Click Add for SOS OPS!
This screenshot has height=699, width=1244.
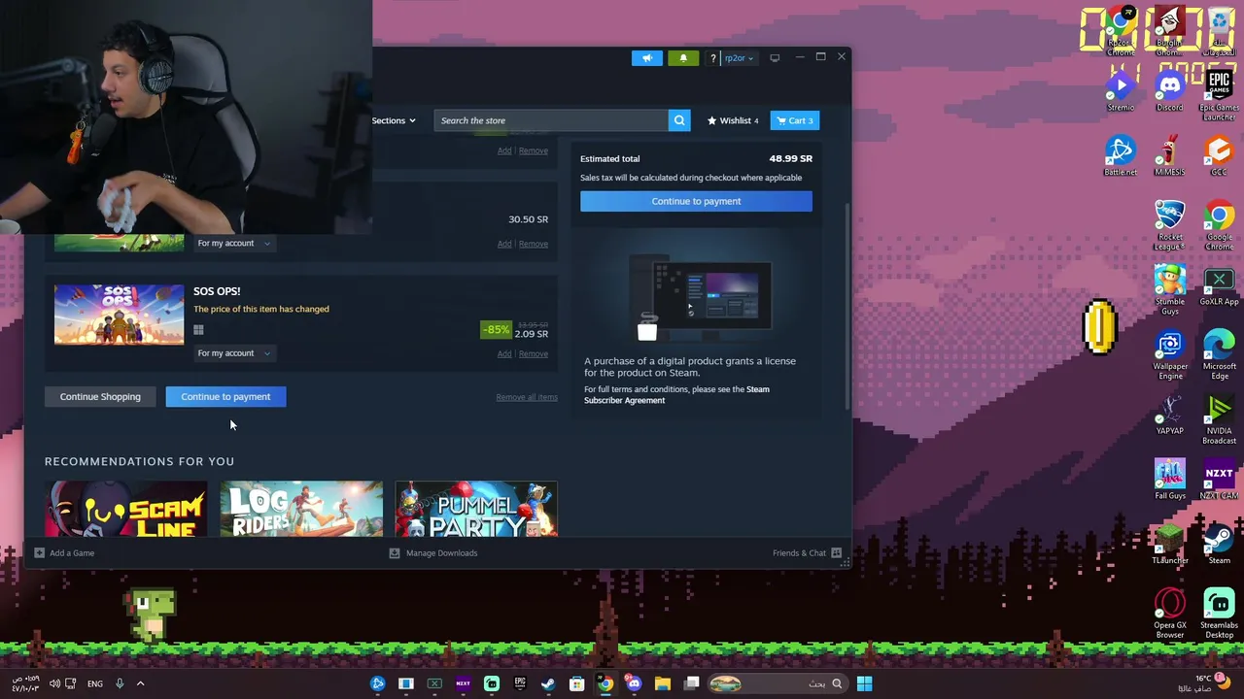coord(504,353)
